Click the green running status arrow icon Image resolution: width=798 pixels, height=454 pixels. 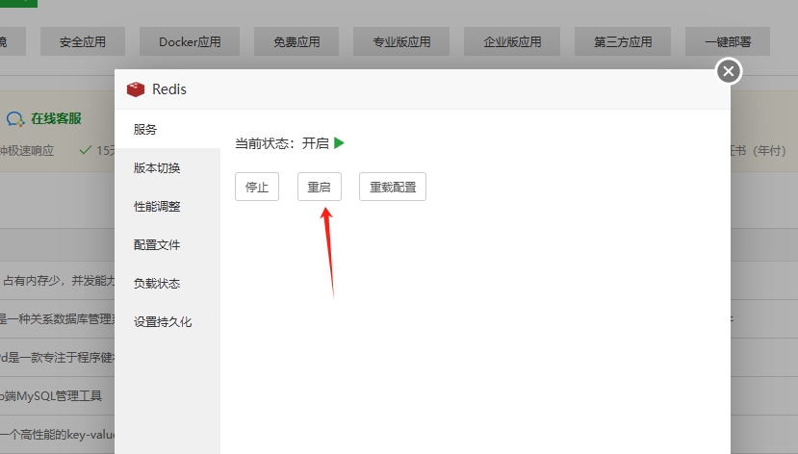[x=339, y=143]
